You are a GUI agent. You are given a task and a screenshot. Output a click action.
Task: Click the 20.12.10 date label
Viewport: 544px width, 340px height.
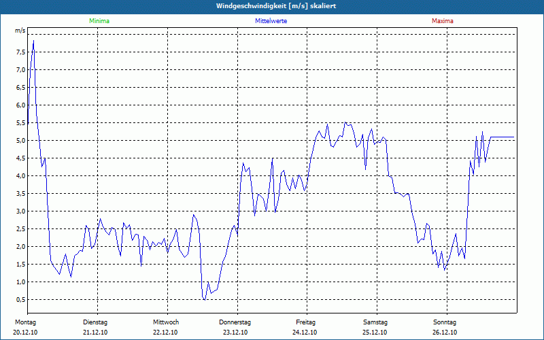pyautogui.click(x=25, y=333)
